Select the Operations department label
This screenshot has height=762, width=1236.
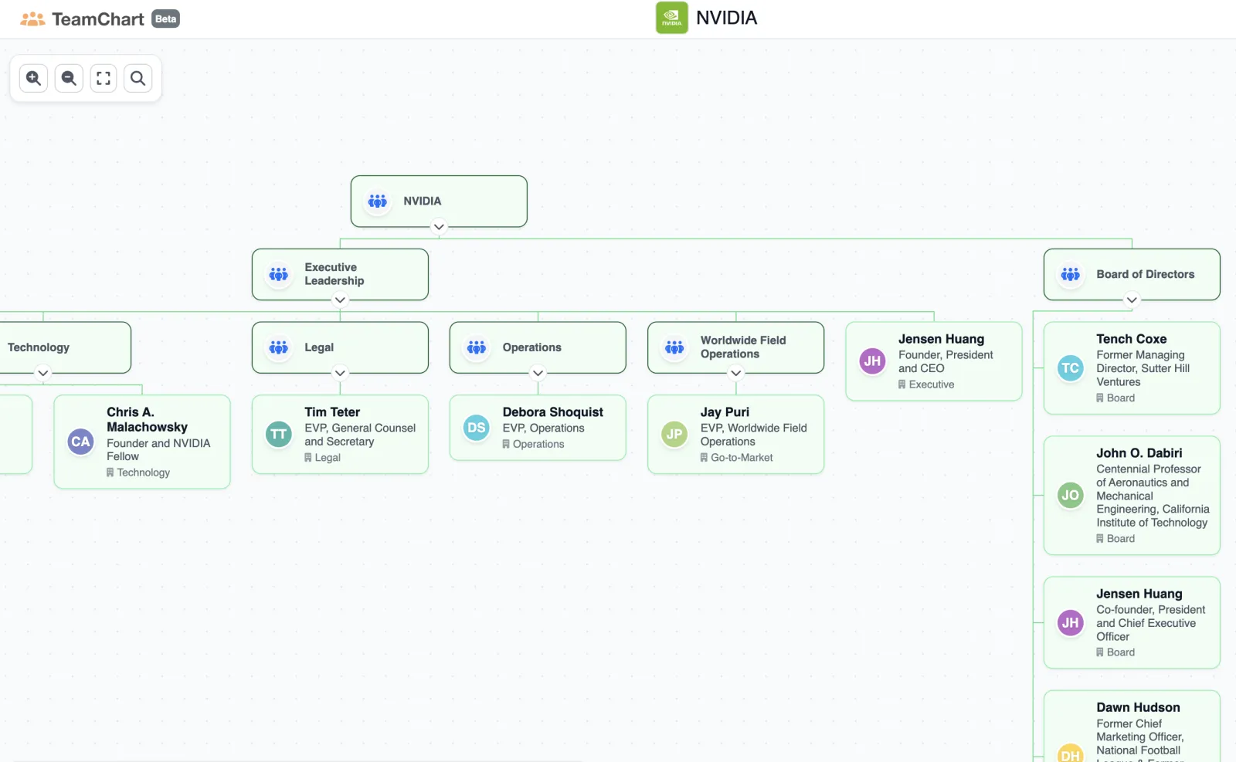(532, 348)
